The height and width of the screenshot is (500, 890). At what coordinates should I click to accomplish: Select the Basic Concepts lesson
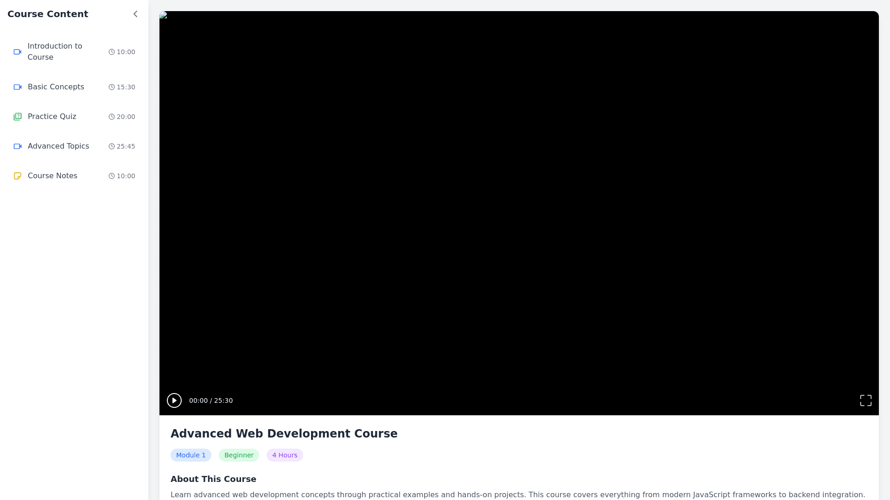[x=56, y=87]
